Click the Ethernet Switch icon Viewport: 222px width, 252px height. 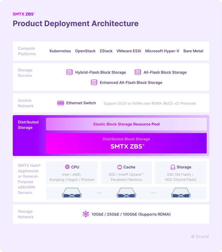[x=61, y=103]
